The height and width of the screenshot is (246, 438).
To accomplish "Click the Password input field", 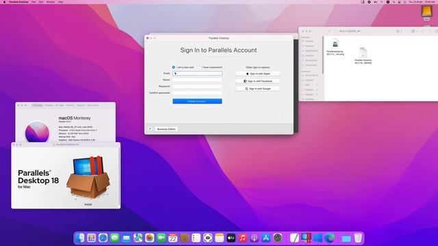I will pos(197,86).
